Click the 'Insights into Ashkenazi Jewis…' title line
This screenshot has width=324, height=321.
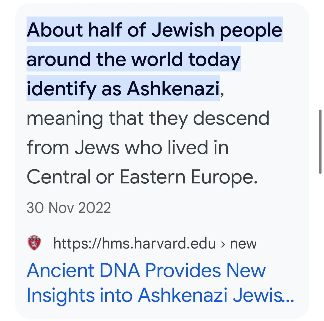tap(160, 295)
